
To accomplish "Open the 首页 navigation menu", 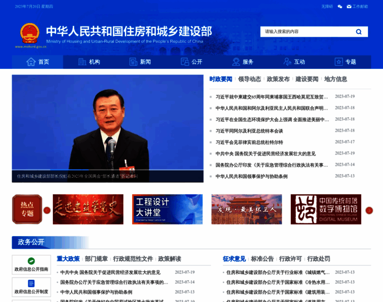I will coord(37,62).
